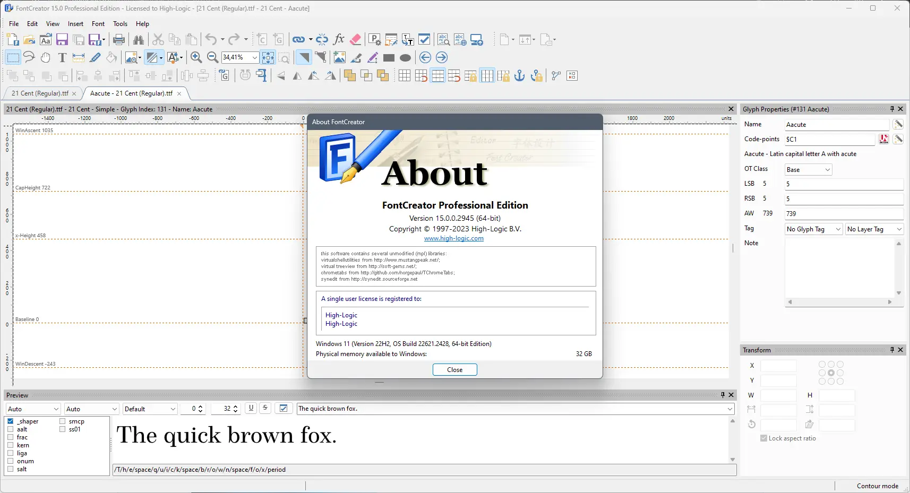Click the blue checkmark validate icon
This screenshot has width=910, height=493.
[x=424, y=40]
